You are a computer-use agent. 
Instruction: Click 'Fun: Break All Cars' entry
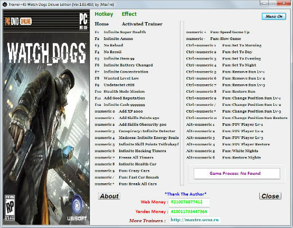138,184
